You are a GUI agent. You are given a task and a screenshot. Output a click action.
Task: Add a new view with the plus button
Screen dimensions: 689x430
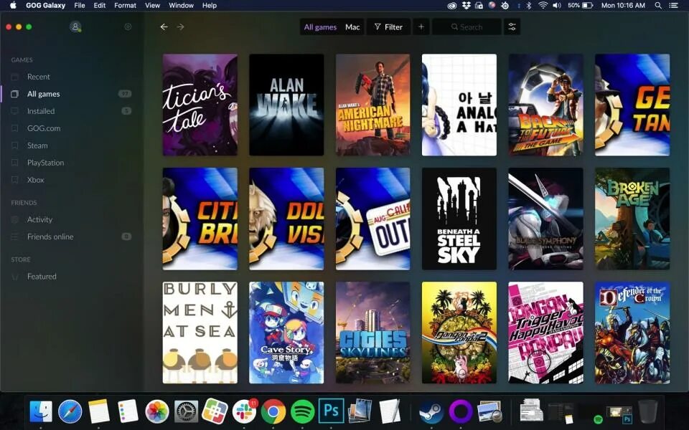421,27
